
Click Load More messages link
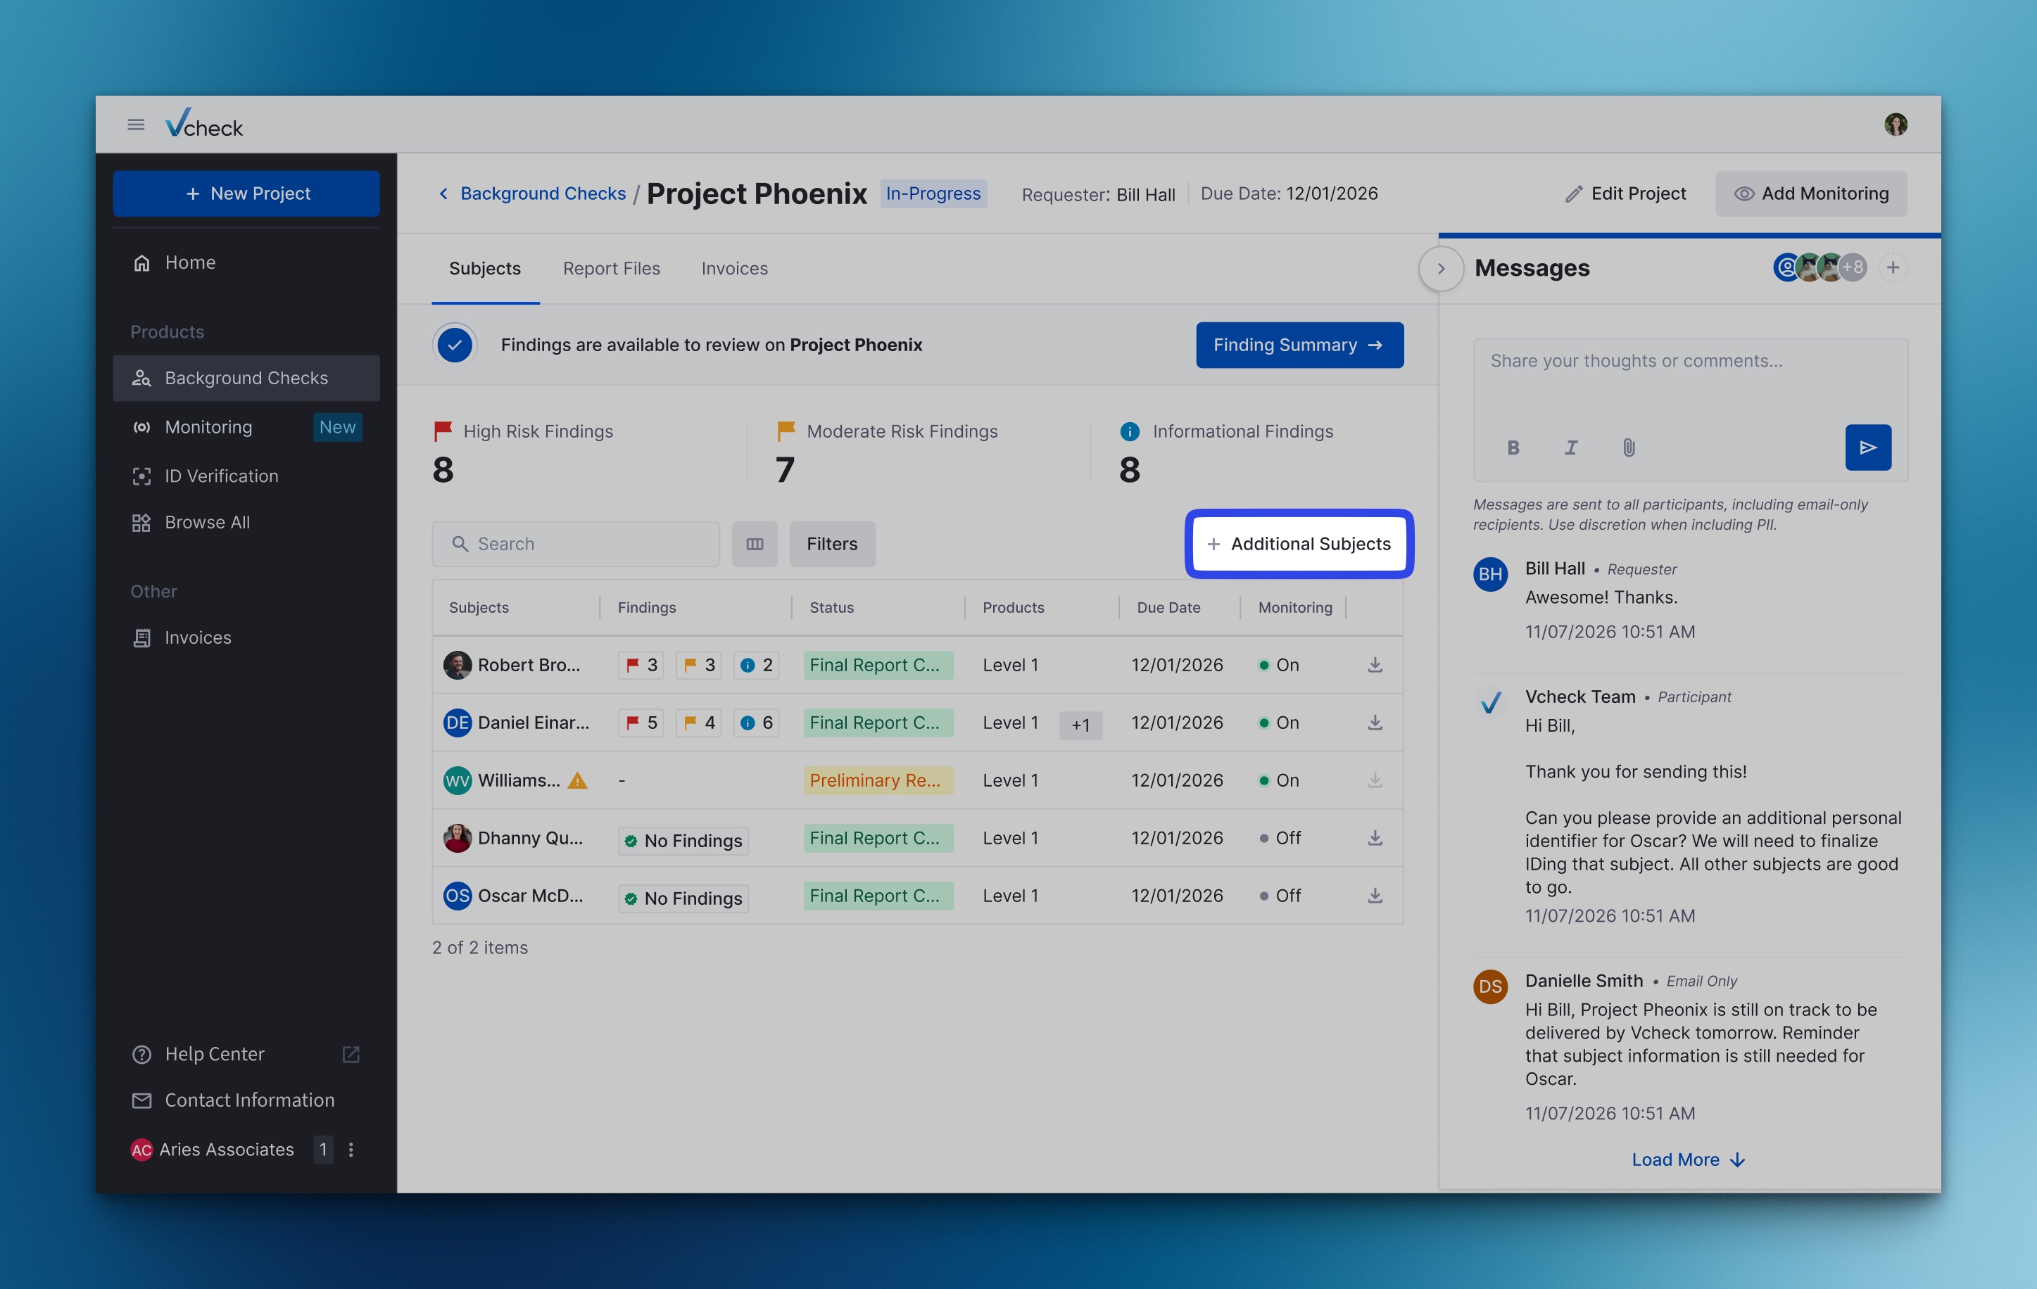pyautogui.click(x=1686, y=1160)
